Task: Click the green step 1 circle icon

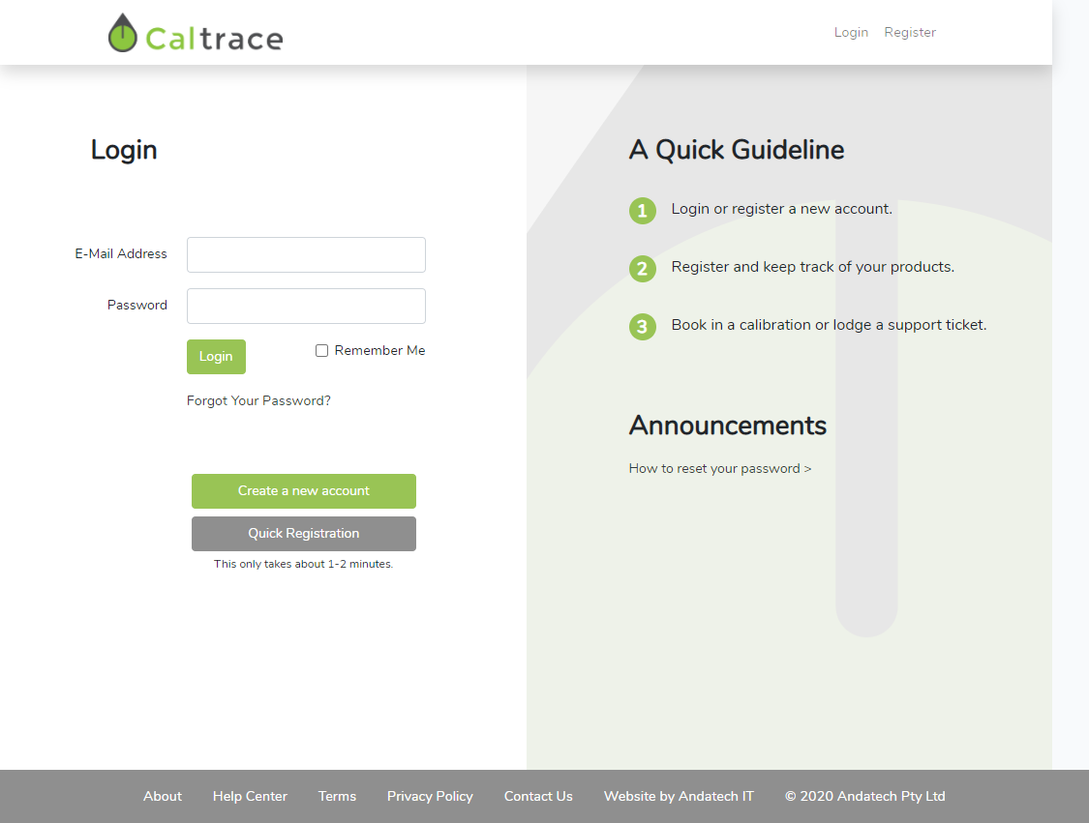Action: [x=643, y=210]
